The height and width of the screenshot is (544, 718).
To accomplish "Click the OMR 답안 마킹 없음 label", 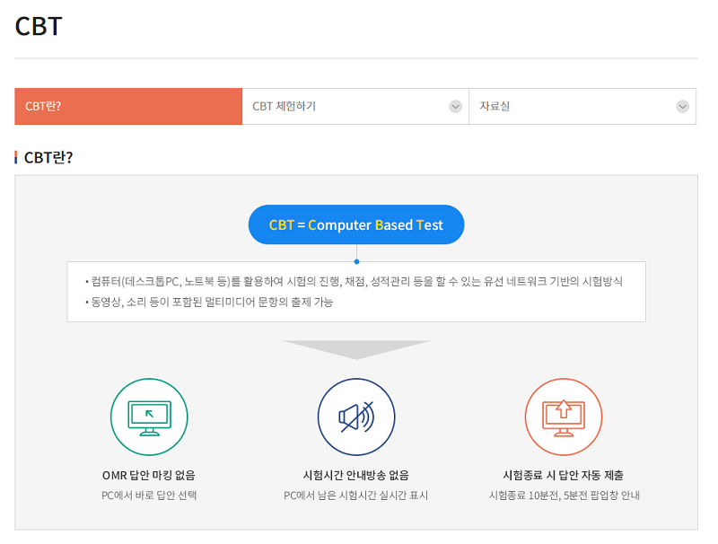I will pos(149,475).
